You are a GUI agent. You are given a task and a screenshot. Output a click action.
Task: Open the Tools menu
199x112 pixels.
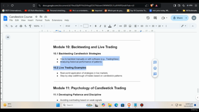click(47, 20)
